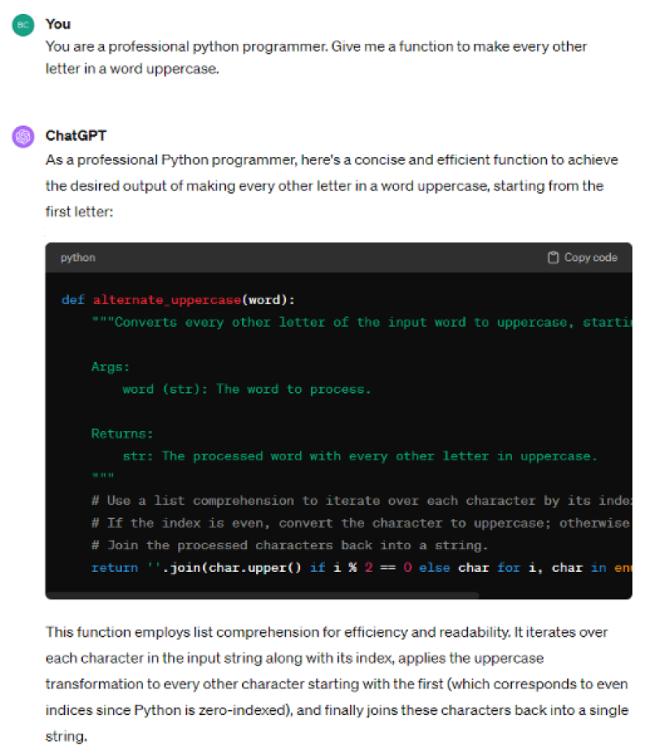Click the You sender name label
Image resolution: width=650 pixels, height=754 pixels.
point(58,24)
